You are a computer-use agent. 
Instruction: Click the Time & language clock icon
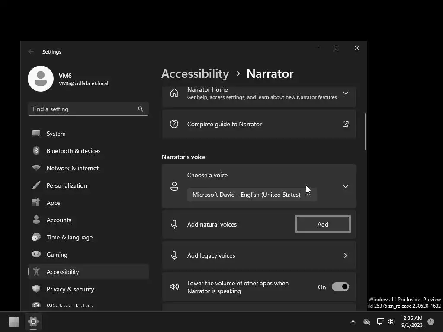[x=36, y=237]
